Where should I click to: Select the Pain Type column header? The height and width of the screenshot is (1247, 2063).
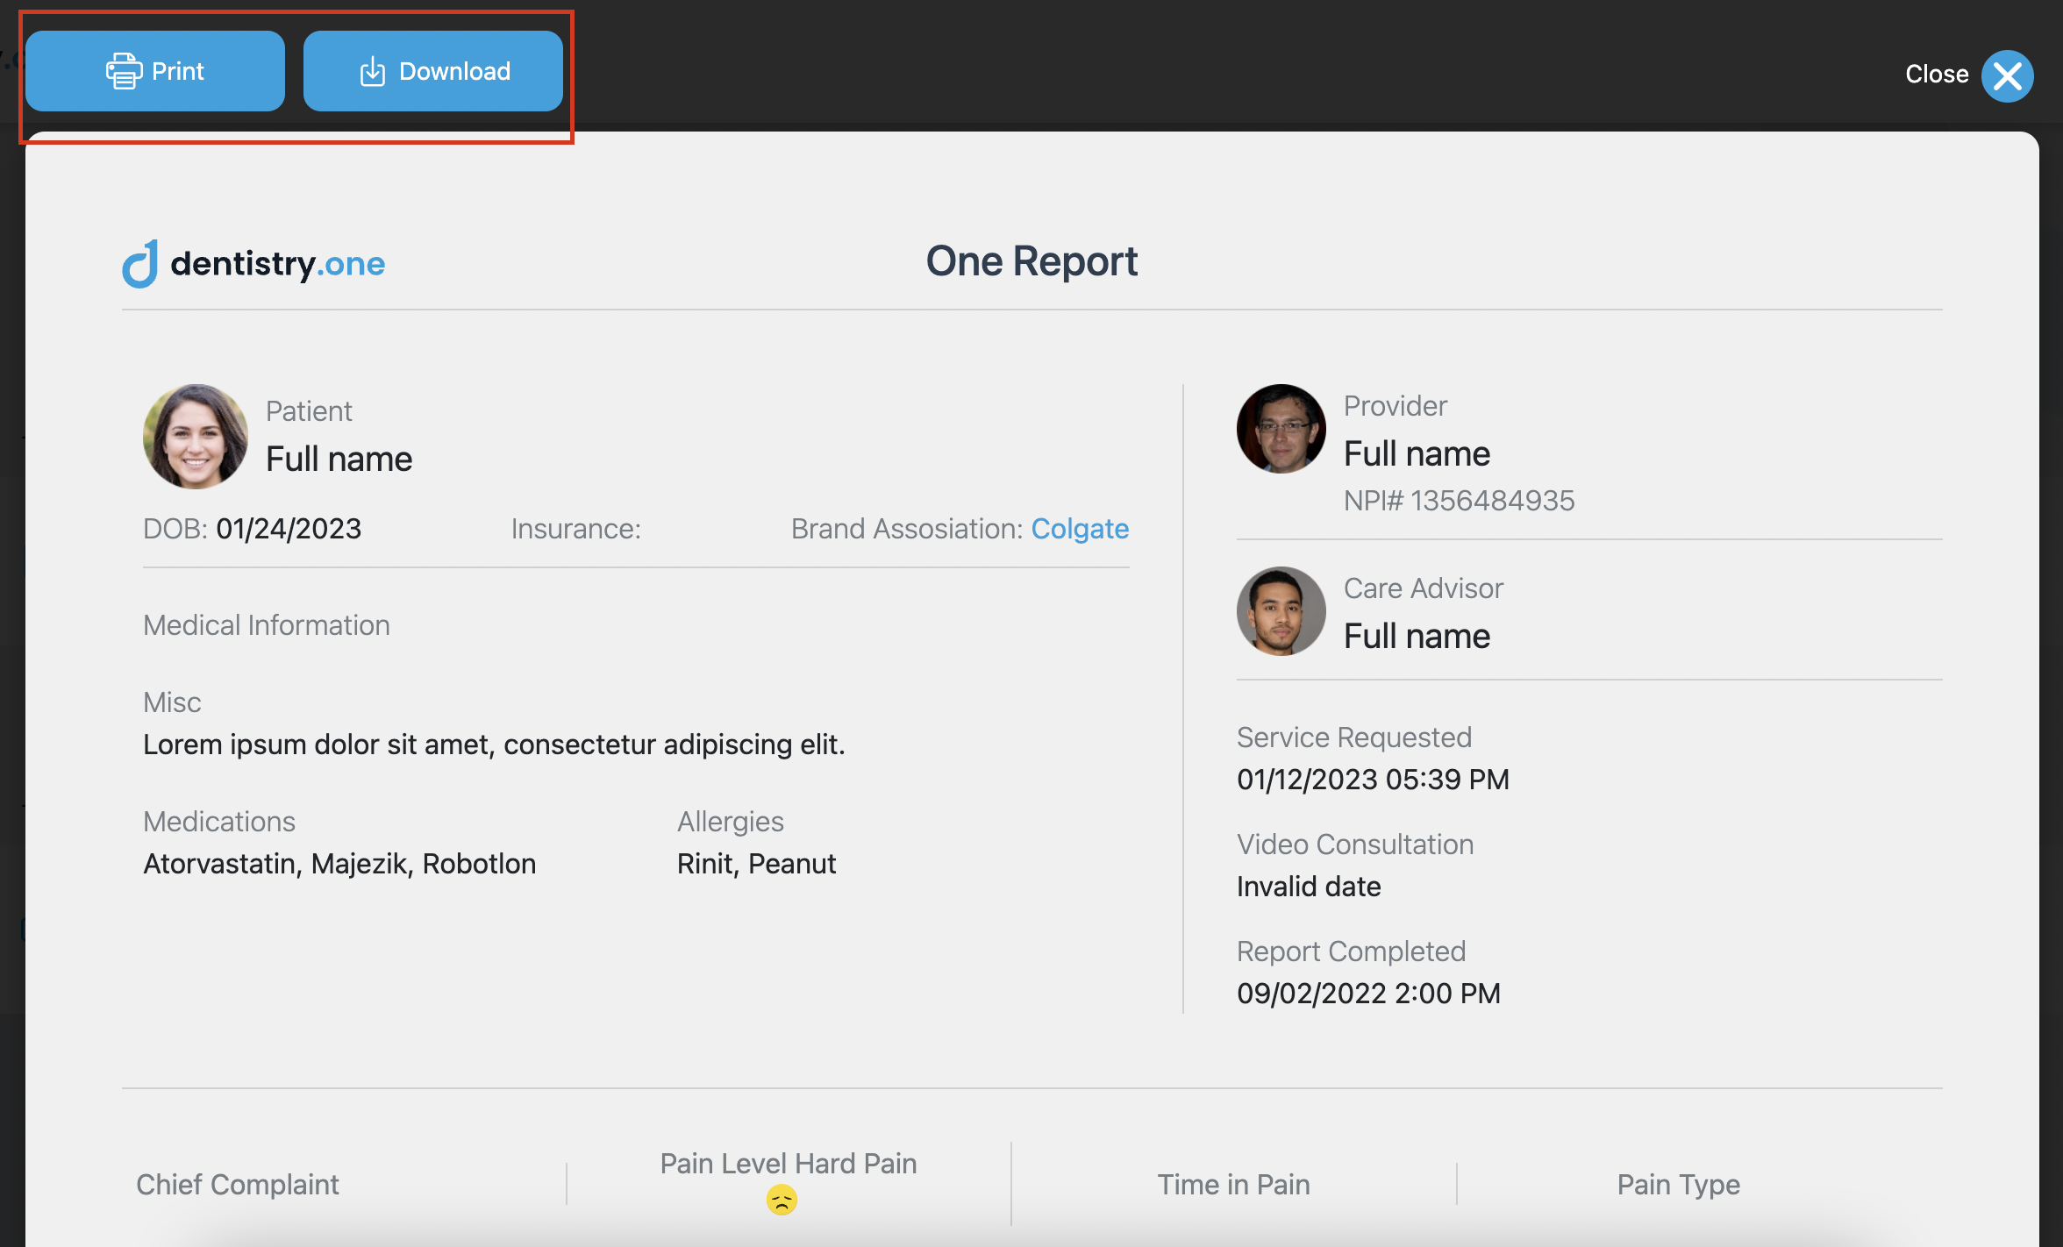click(1678, 1184)
